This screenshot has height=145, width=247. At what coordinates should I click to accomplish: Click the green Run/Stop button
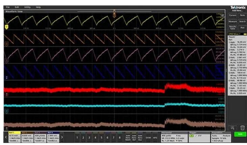point(240,134)
